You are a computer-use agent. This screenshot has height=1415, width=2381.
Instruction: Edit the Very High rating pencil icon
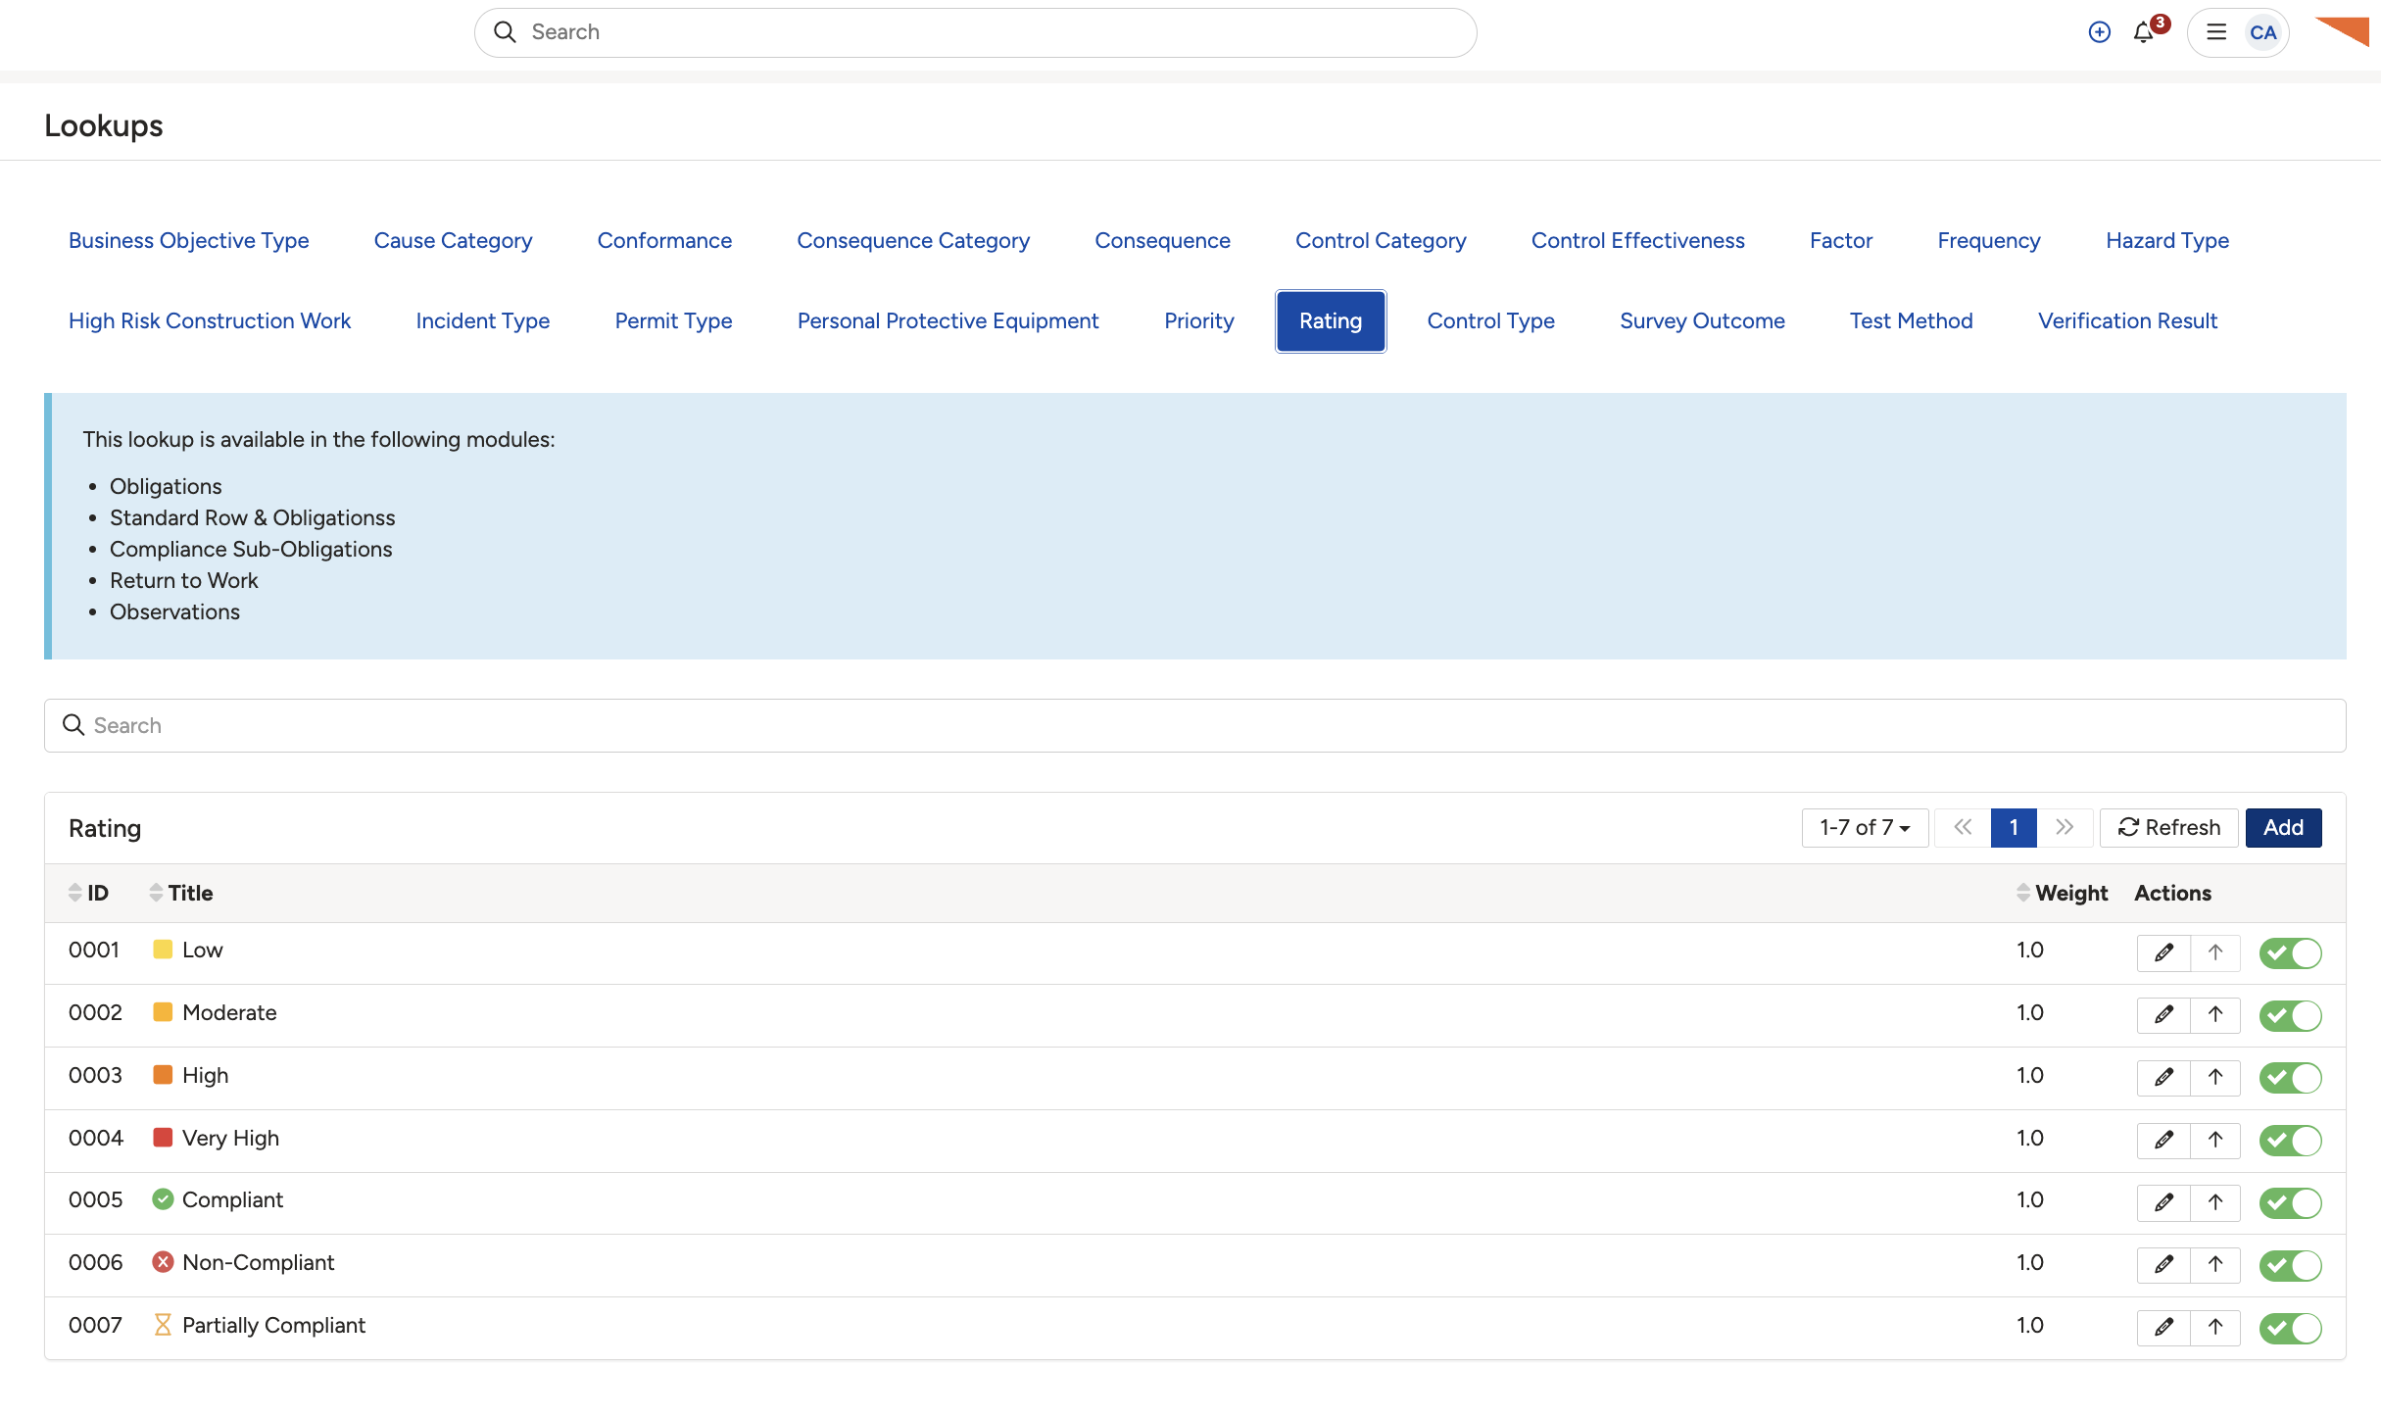tap(2163, 1141)
